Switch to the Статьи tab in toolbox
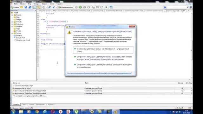The width and height of the screenshot is (203, 114). (31, 104)
